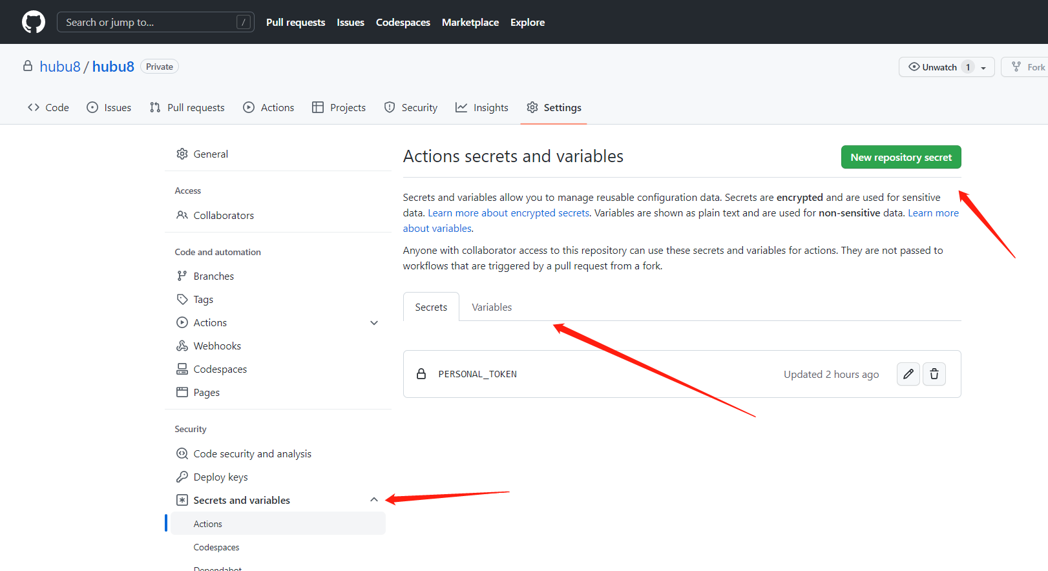The height and width of the screenshot is (571, 1048).
Task: Open Code security and analysis
Action: 252,454
